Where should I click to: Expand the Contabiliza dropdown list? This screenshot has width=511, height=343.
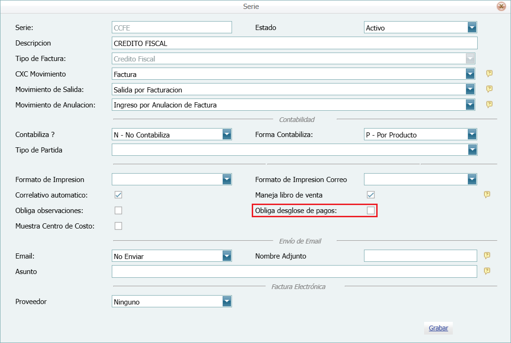pyautogui.click(x=227, y=135)
